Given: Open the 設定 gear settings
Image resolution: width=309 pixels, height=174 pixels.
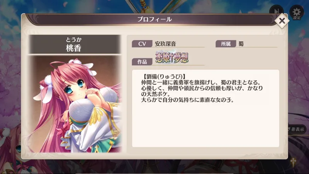Looking at the screenshot, I should point(297,12).
